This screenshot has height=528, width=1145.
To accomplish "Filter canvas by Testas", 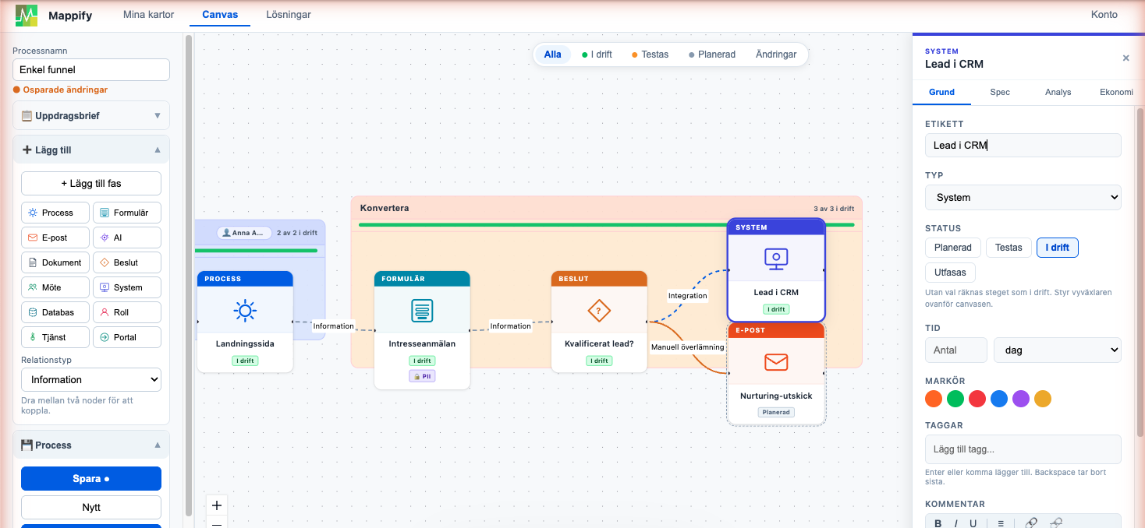I will pos(650,55).
